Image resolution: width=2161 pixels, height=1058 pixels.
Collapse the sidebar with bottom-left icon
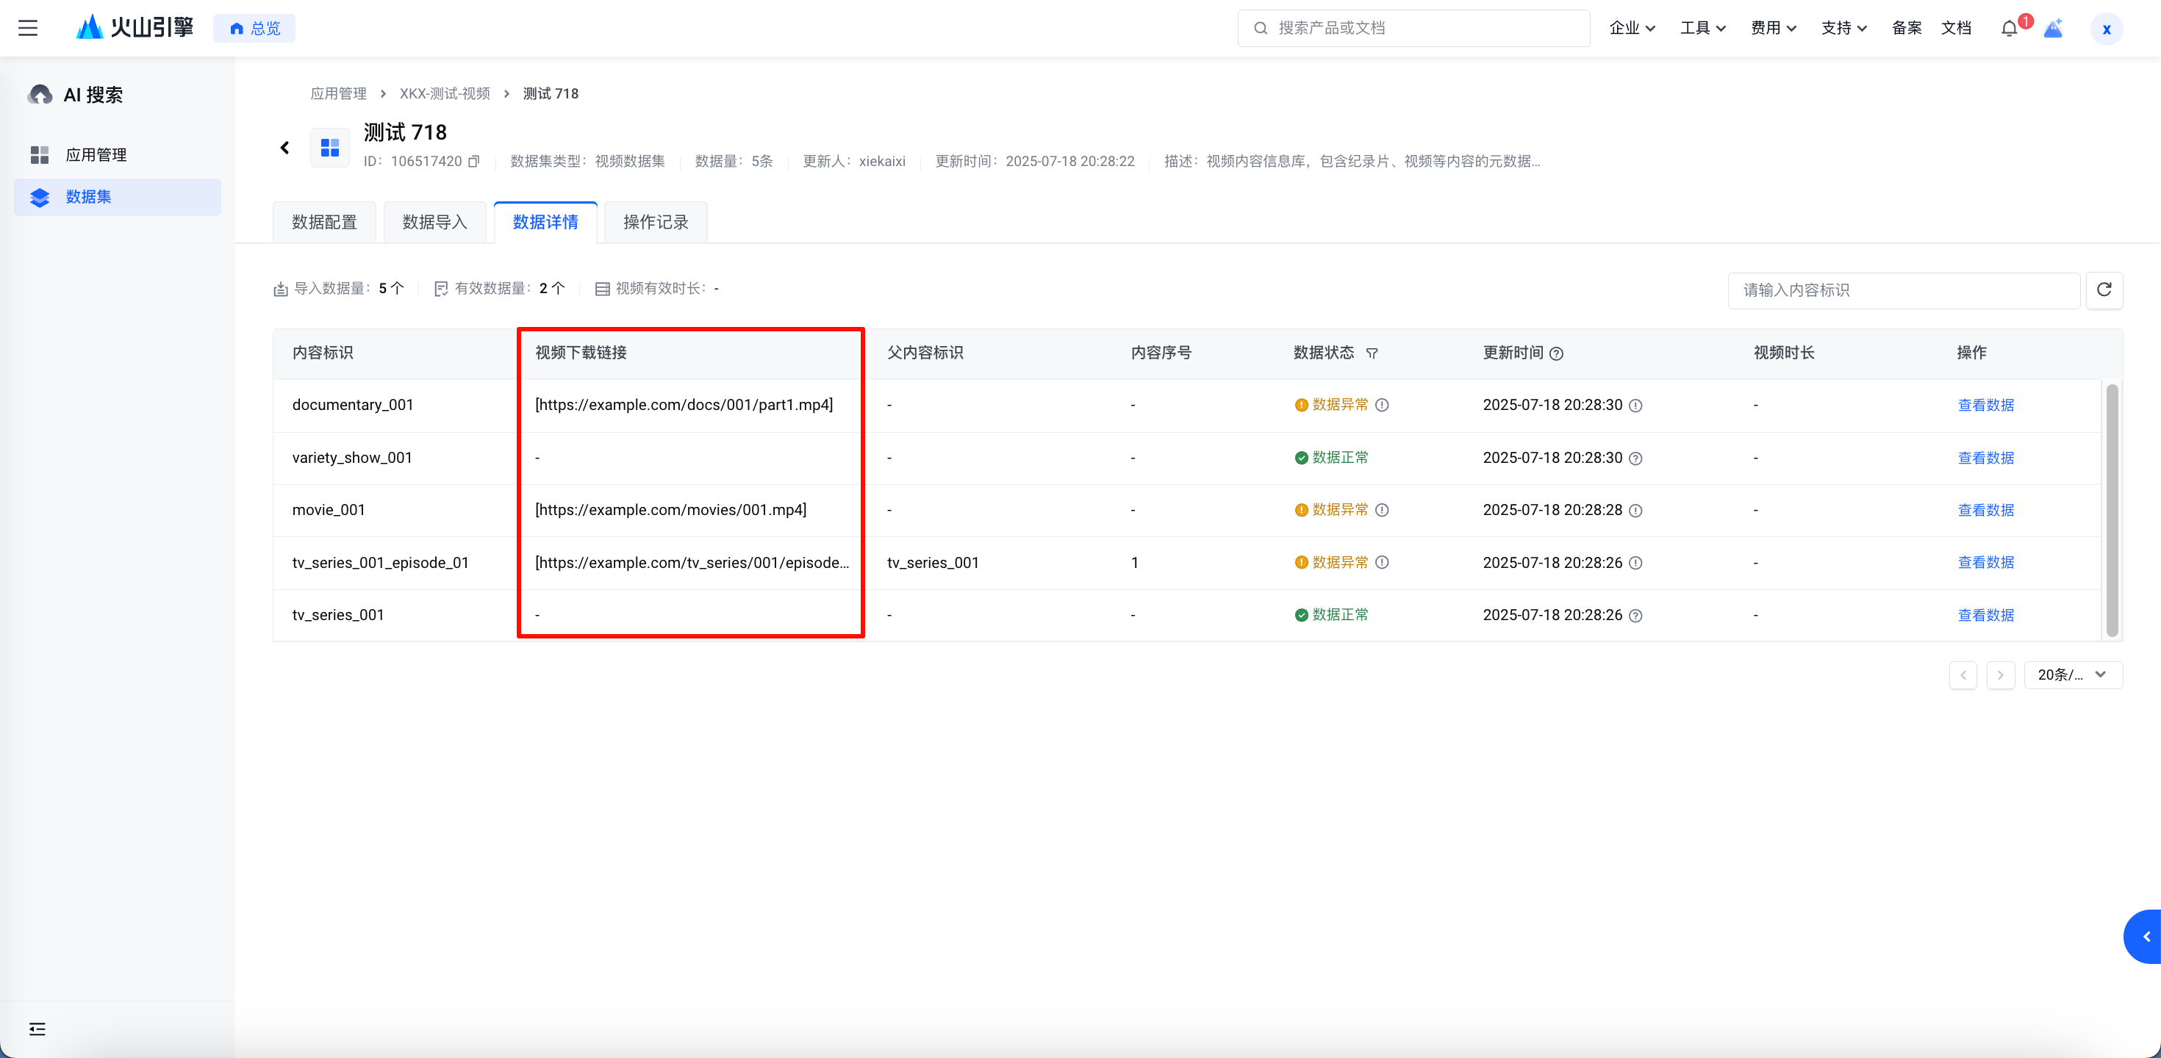click(37, 1029)
